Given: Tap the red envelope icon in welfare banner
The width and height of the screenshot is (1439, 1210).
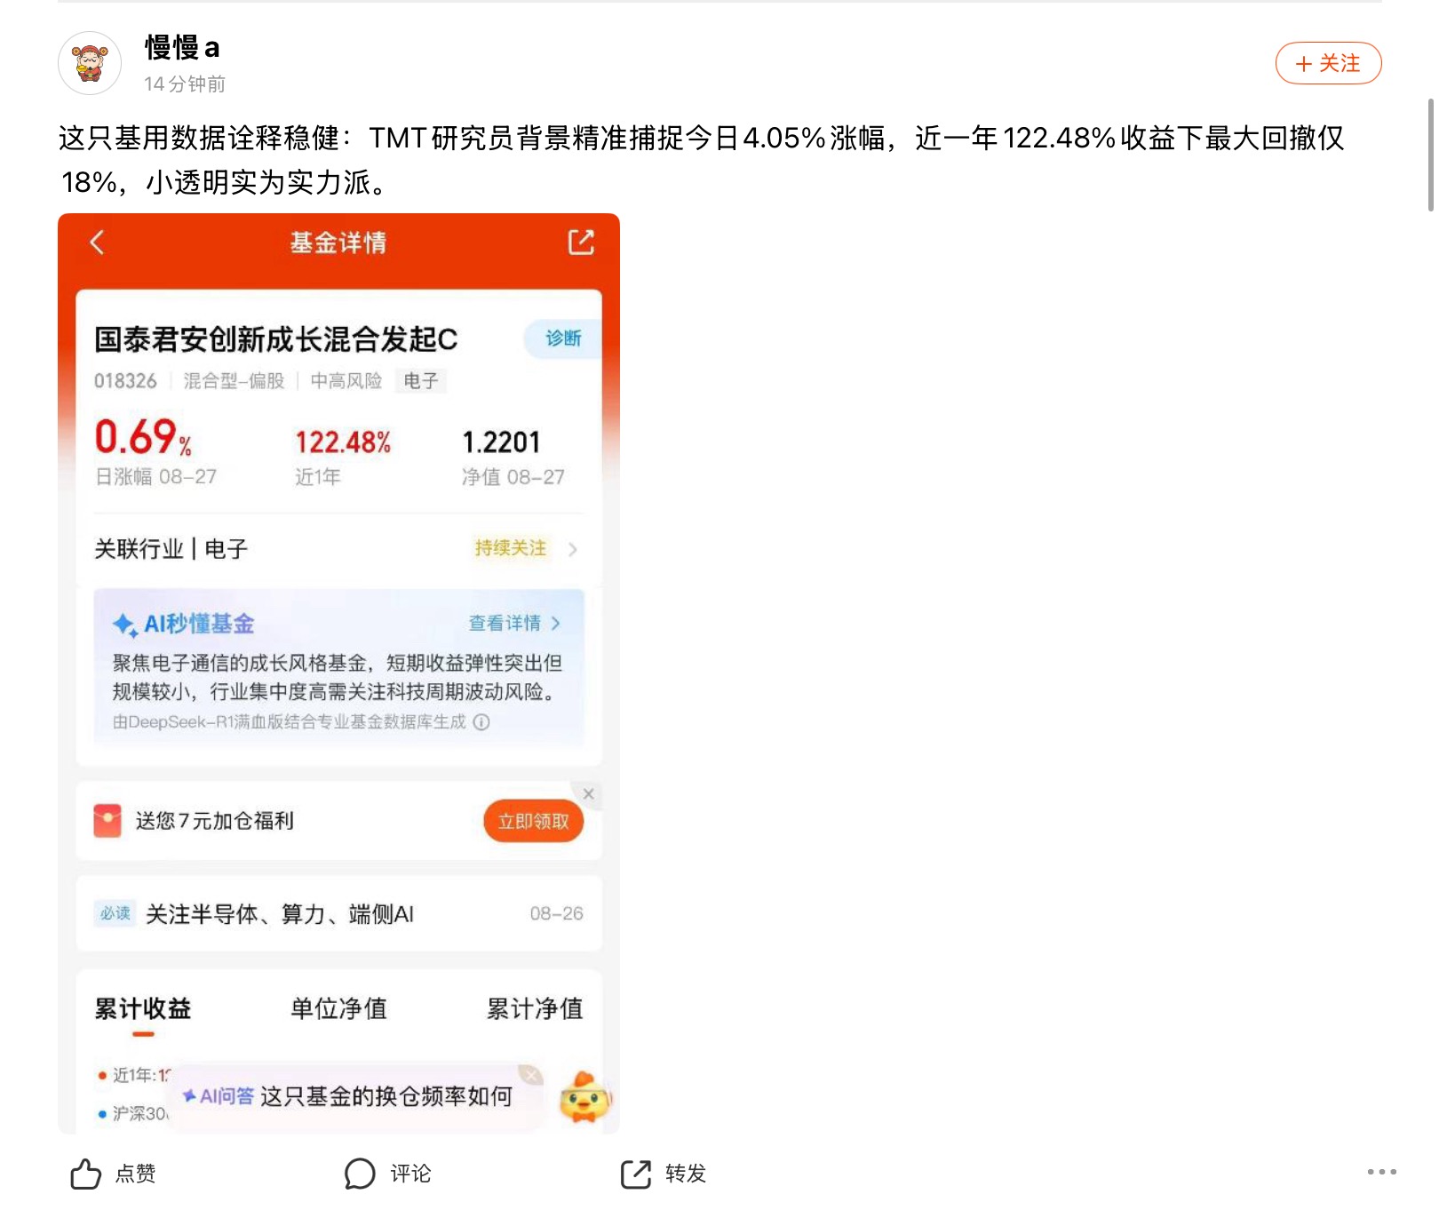Looking at the screenshot, I should tap(107, 820).
